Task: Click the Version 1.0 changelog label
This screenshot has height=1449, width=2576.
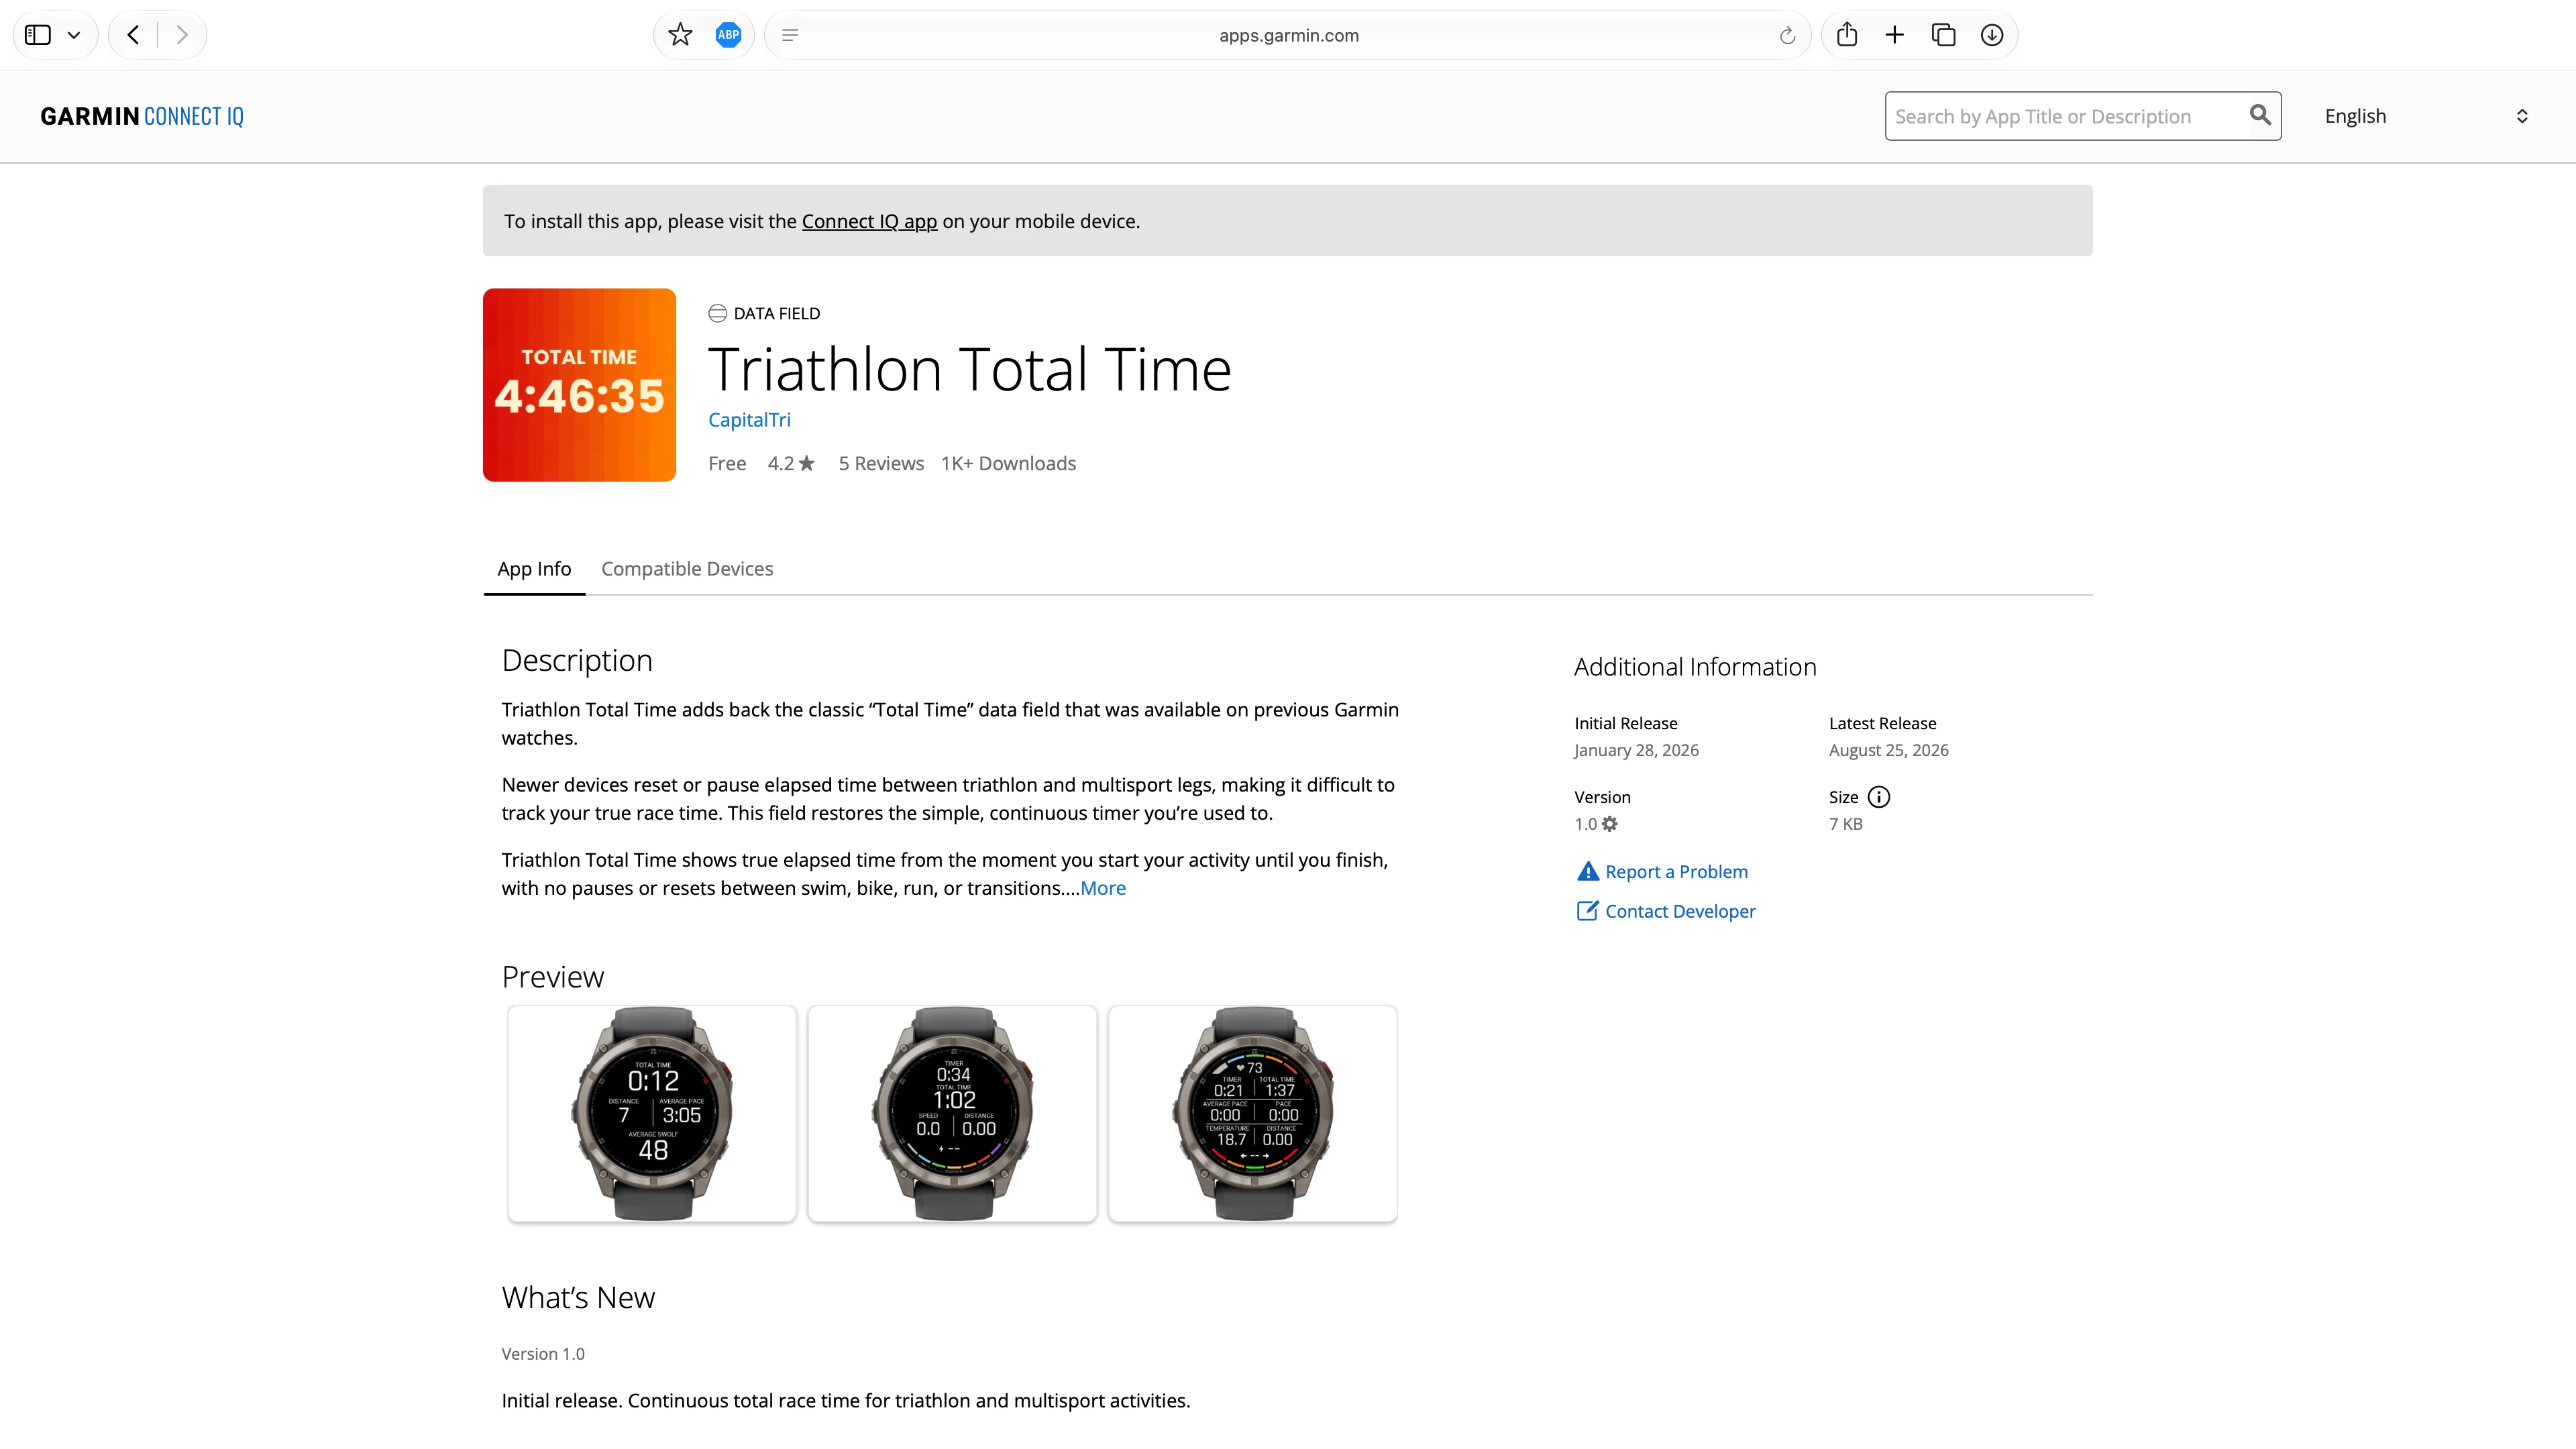Action: tap(543, 1353)
